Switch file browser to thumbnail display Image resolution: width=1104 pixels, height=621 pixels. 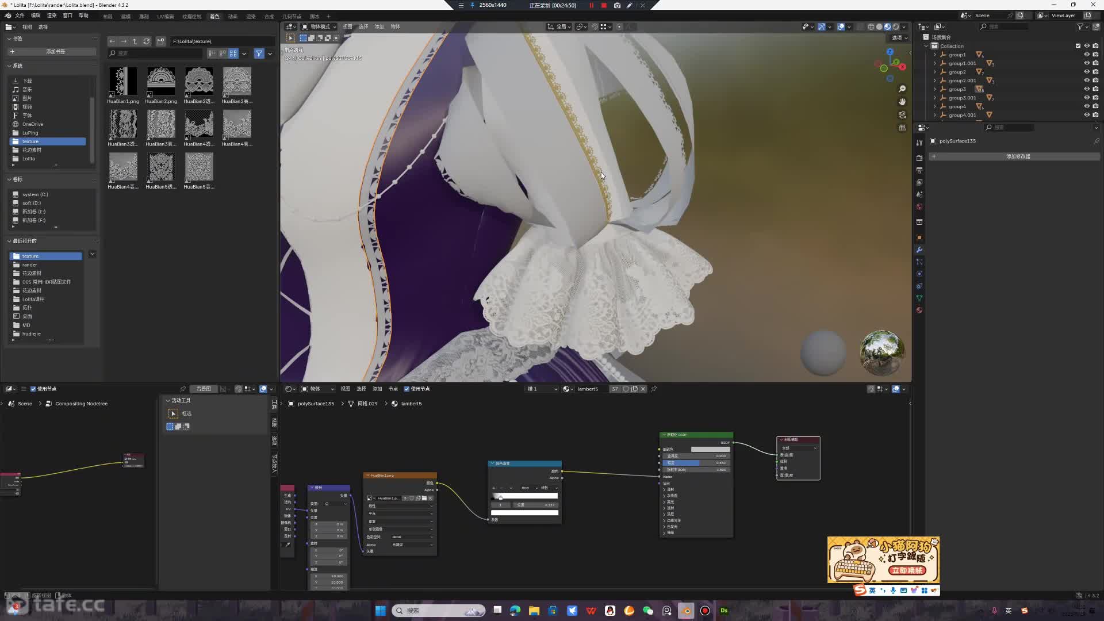pos(233,53)
